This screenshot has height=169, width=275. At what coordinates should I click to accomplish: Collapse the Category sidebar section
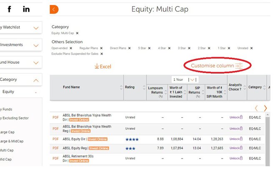(36, 80)
